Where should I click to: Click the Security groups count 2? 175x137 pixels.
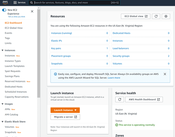point(169,56)
